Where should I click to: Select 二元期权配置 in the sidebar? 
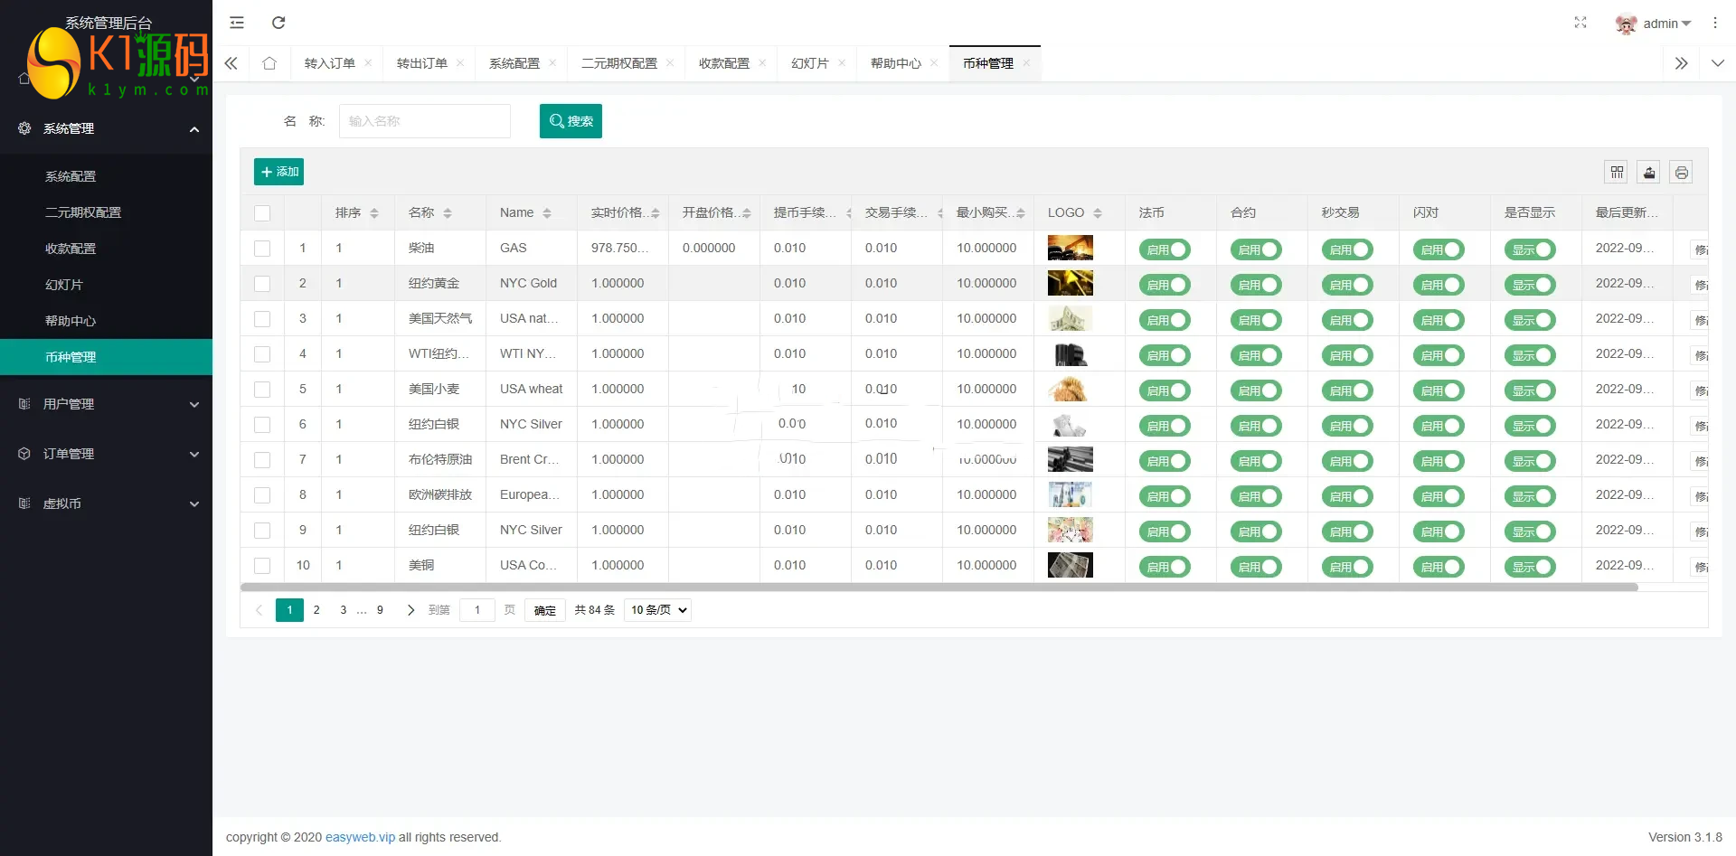point(83,212)
